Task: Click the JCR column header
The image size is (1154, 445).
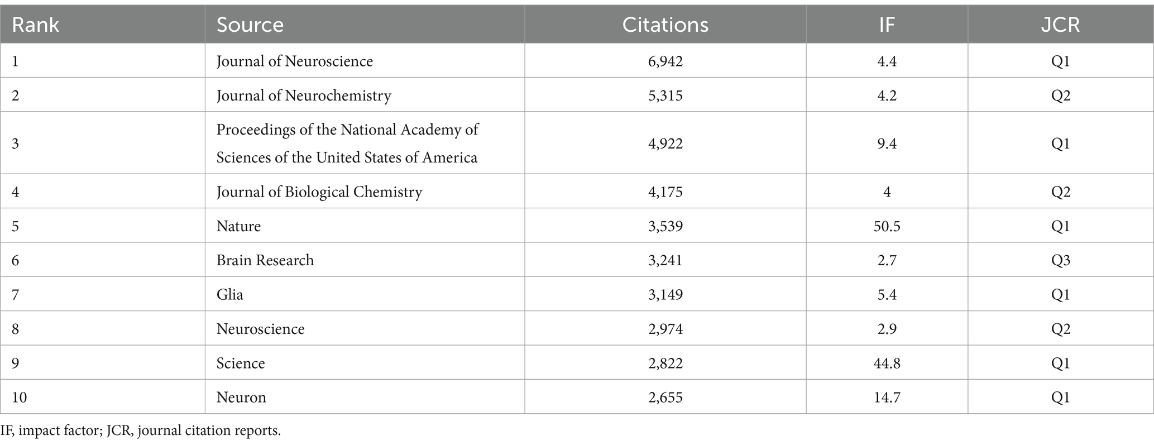Action: point(1060,25)
